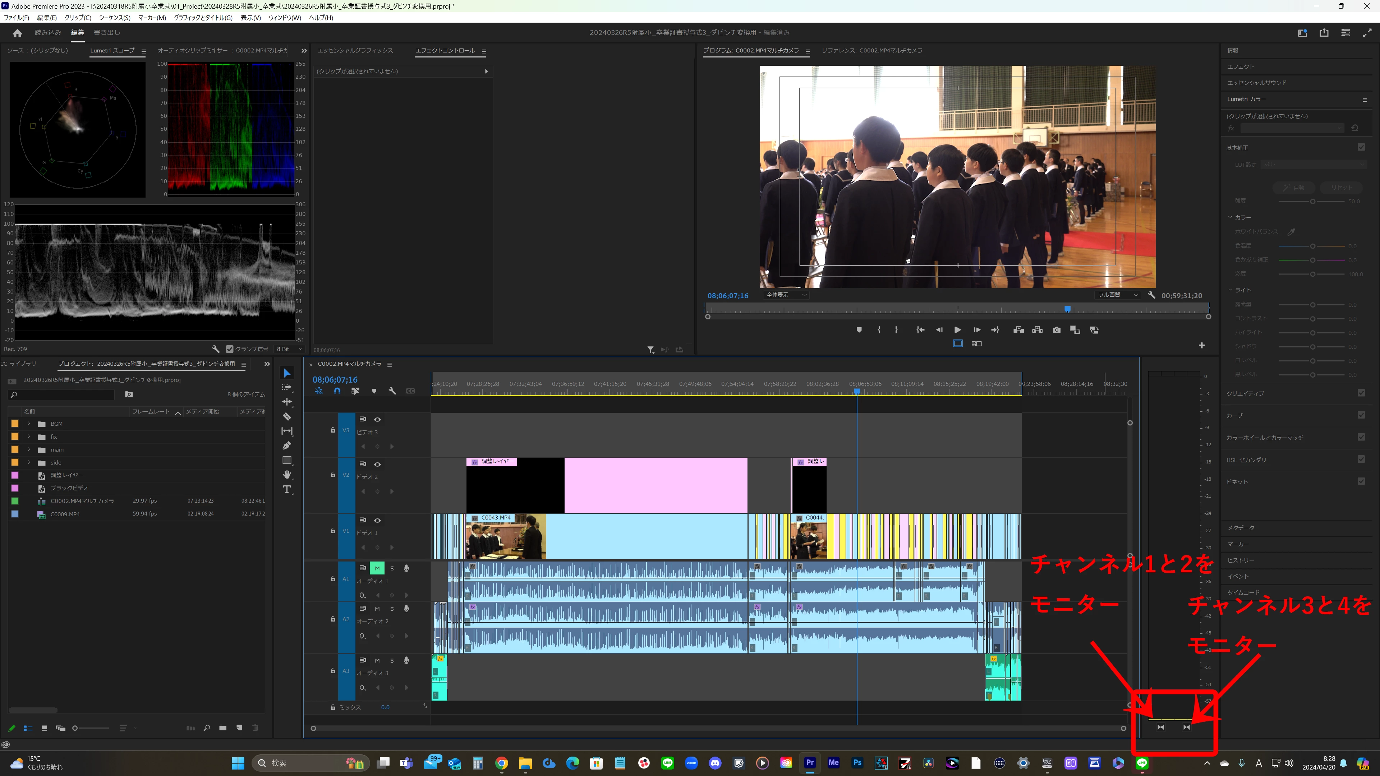This screenshot has width=1380, height=776.
Task: Open the シーケンス(S) menu
Action: tap(115, 18)
